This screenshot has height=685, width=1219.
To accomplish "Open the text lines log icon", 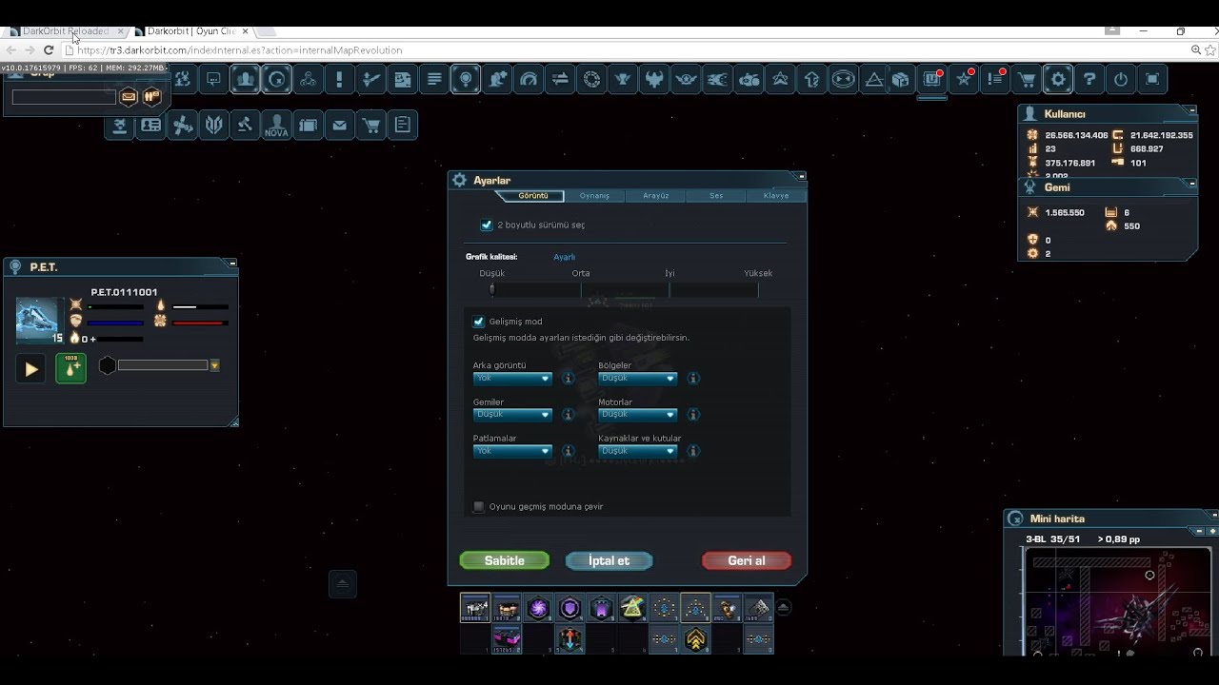I will tap(434, 80).
